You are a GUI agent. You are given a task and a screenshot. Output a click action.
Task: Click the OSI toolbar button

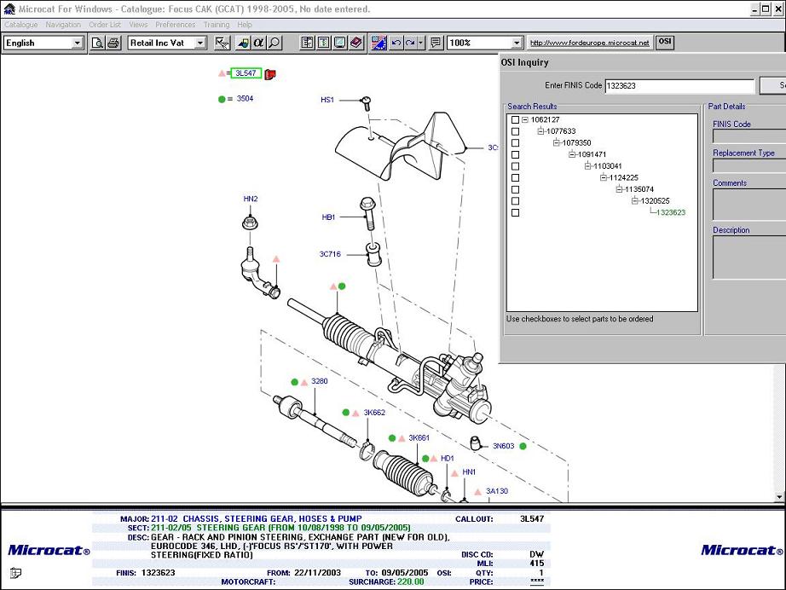(x=665, y=42)
